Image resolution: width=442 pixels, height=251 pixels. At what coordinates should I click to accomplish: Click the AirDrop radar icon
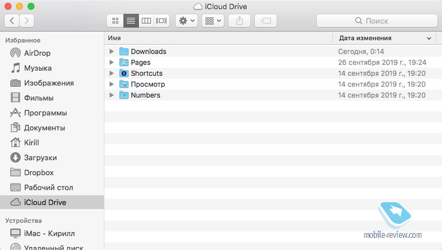15,53
